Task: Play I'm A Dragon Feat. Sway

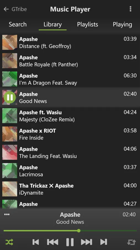Action: (x=70, y=79)
